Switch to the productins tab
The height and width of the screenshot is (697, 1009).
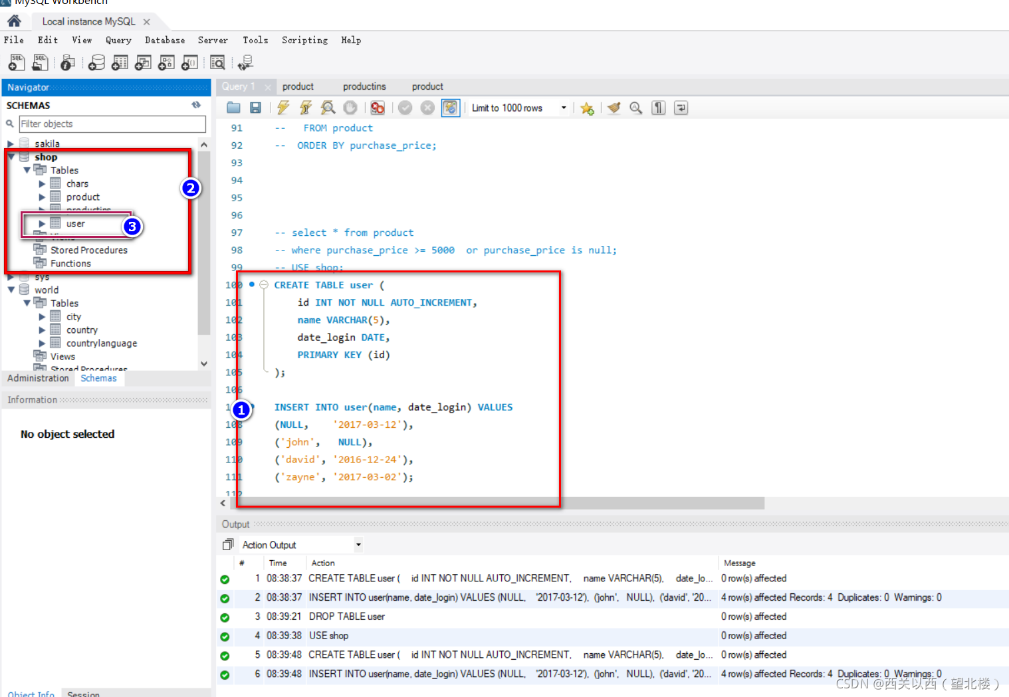(364, 86)
